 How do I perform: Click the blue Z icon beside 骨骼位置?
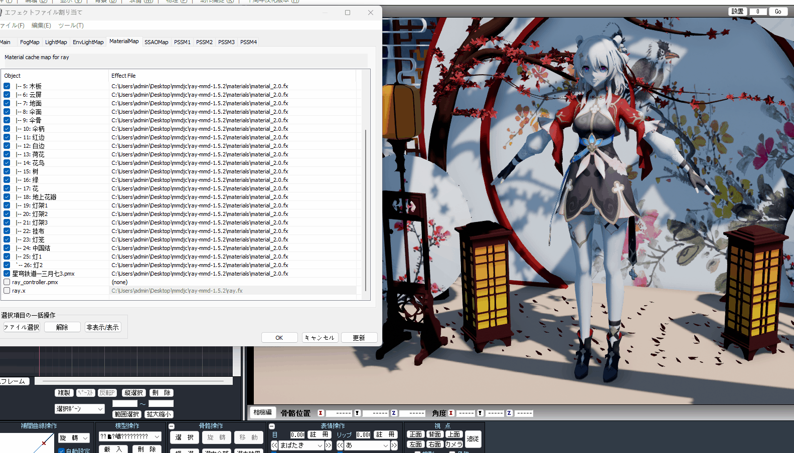pos(394,413)
